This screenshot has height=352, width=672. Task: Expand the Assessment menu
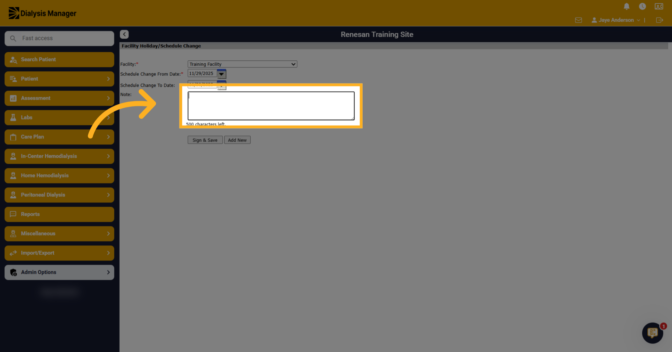(x=59, y=98)
